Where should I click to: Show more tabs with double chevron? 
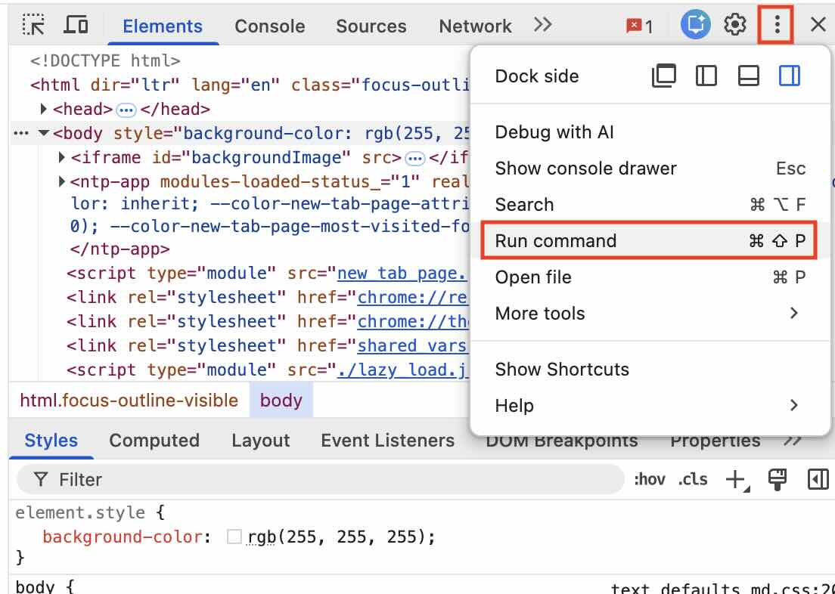(542, 25)
